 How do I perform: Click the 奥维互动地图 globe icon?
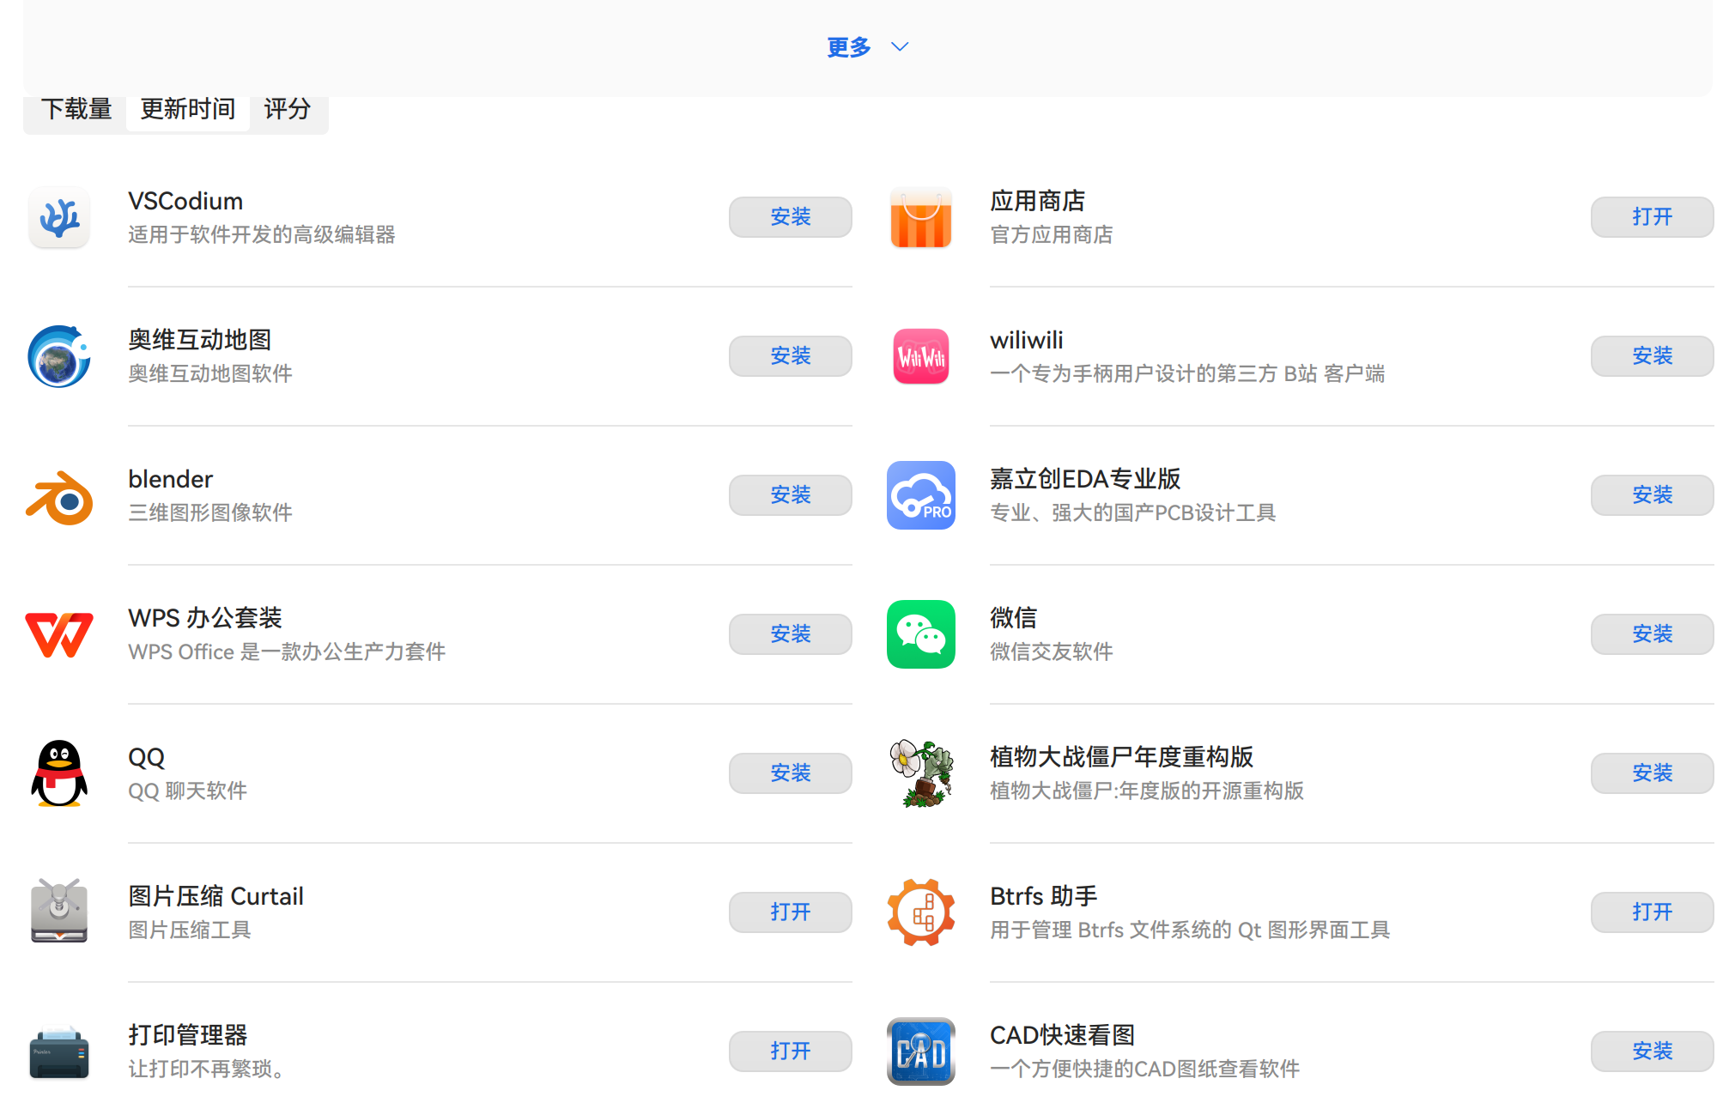58,356
